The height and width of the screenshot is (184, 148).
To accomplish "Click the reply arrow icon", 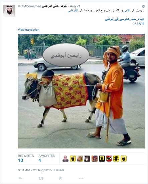I will tap(20, 178).
